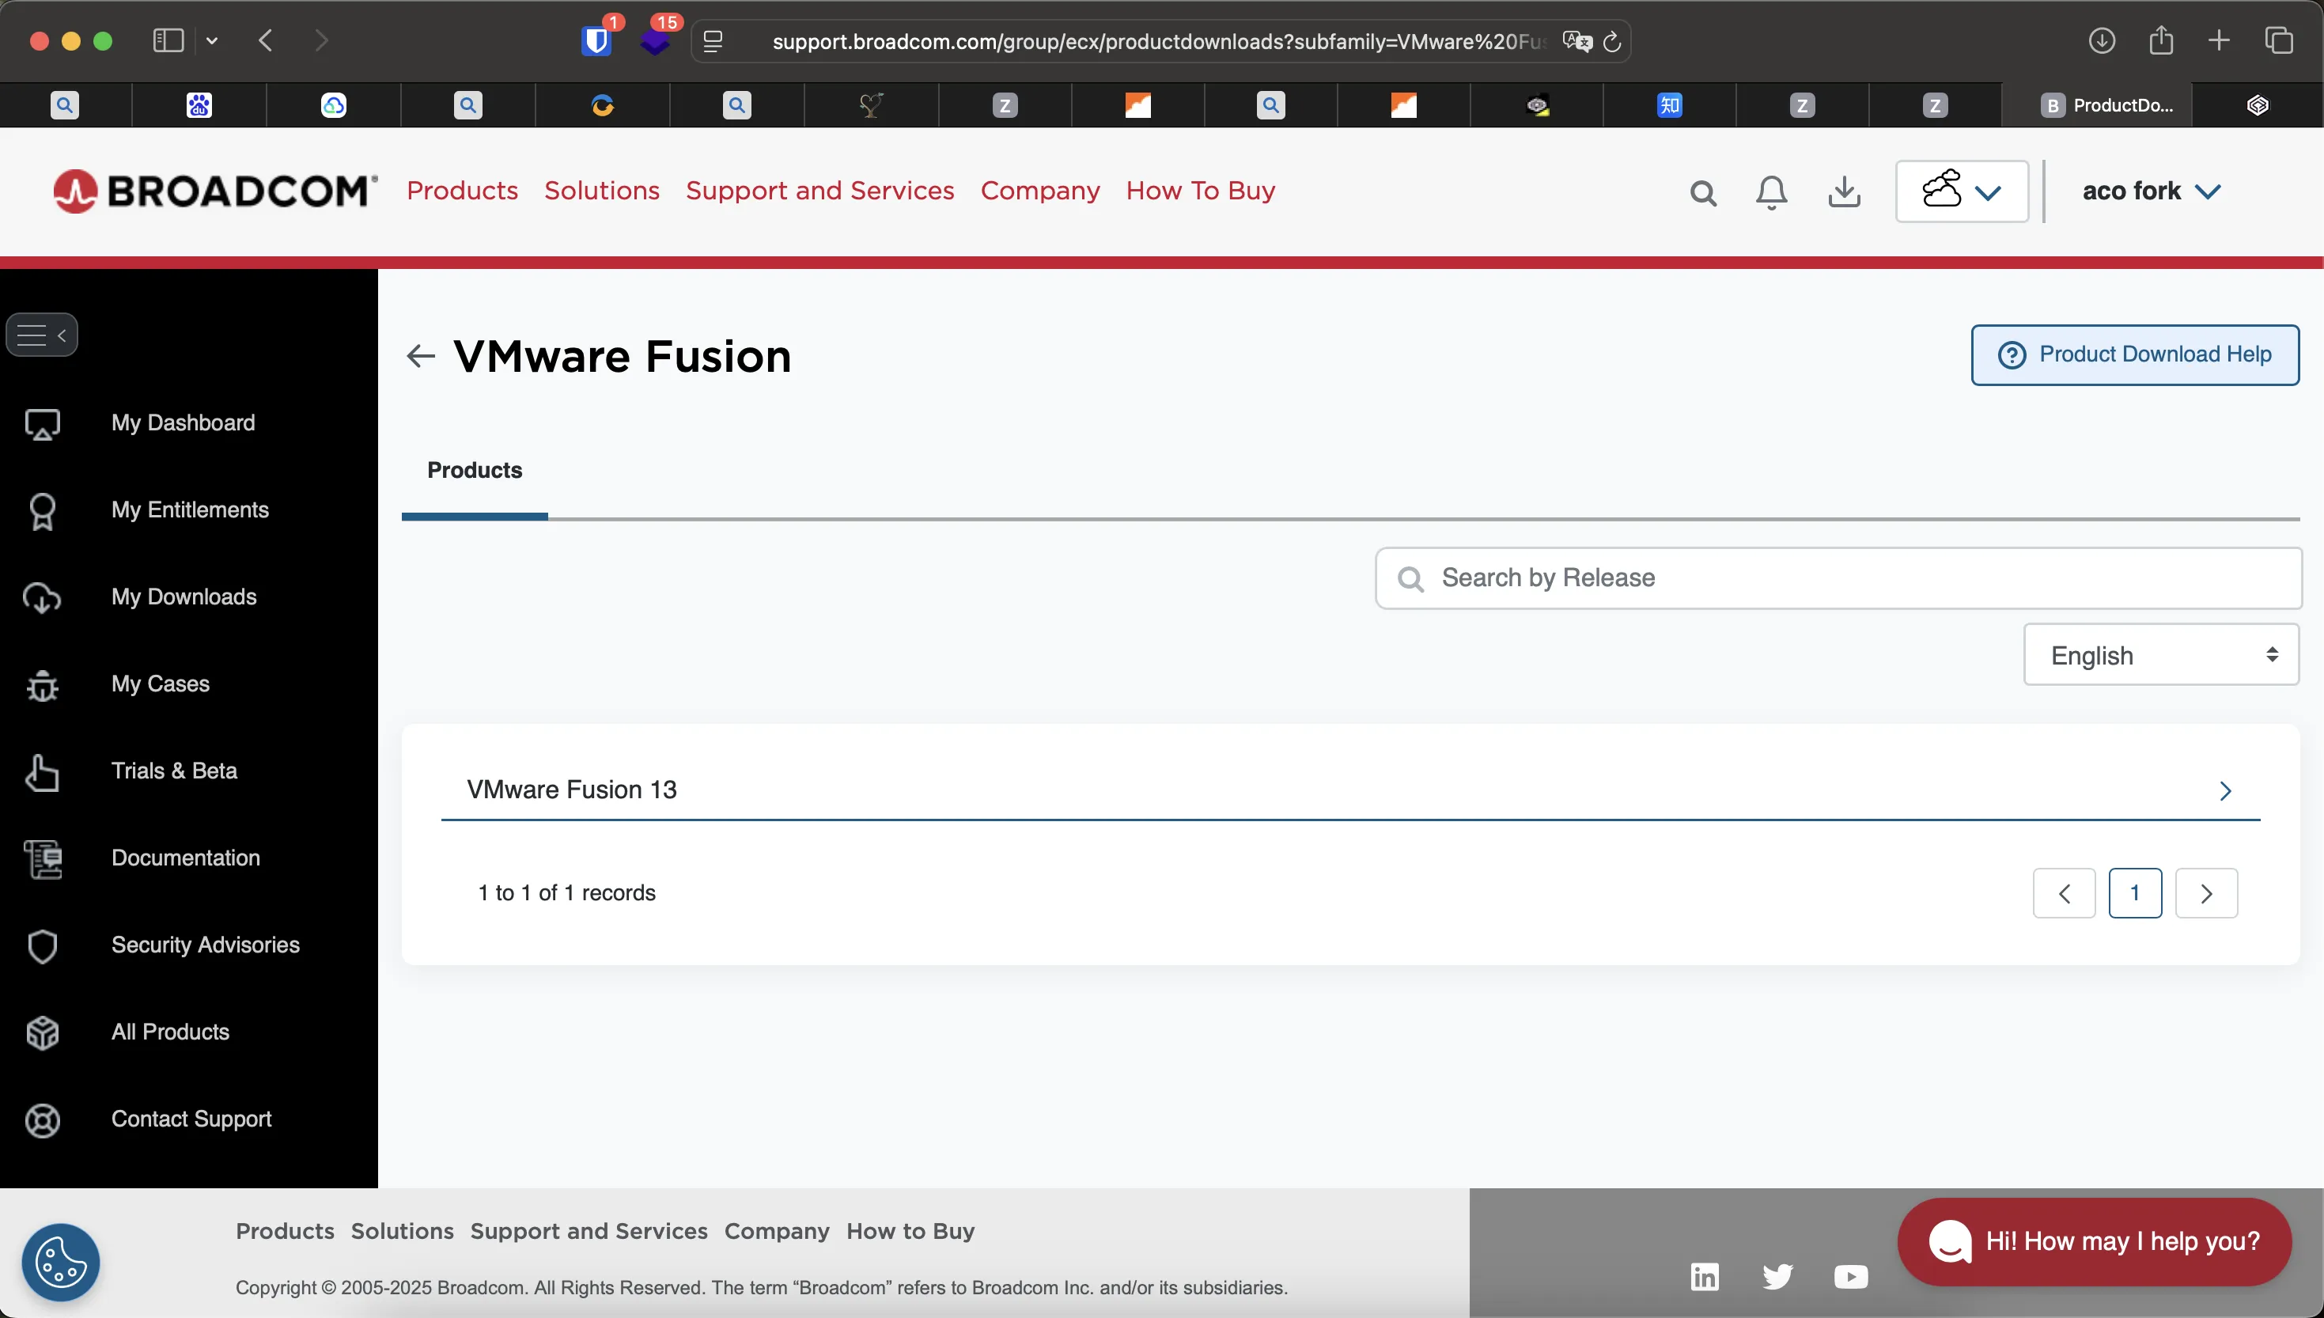Viewport: 2324px width, 1318px height.
Task: Open the English language dropdown
Action: tap(2160, 654)
